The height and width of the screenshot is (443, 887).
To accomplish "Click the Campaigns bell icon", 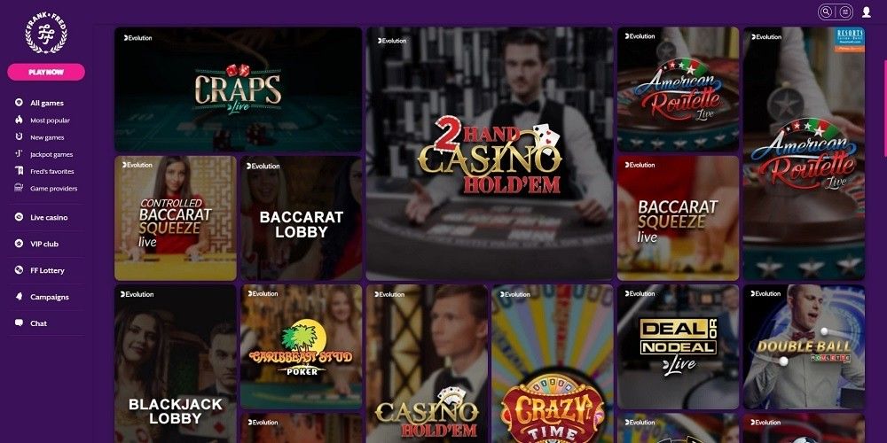I will pyautogui.click(x=19, y=297).
